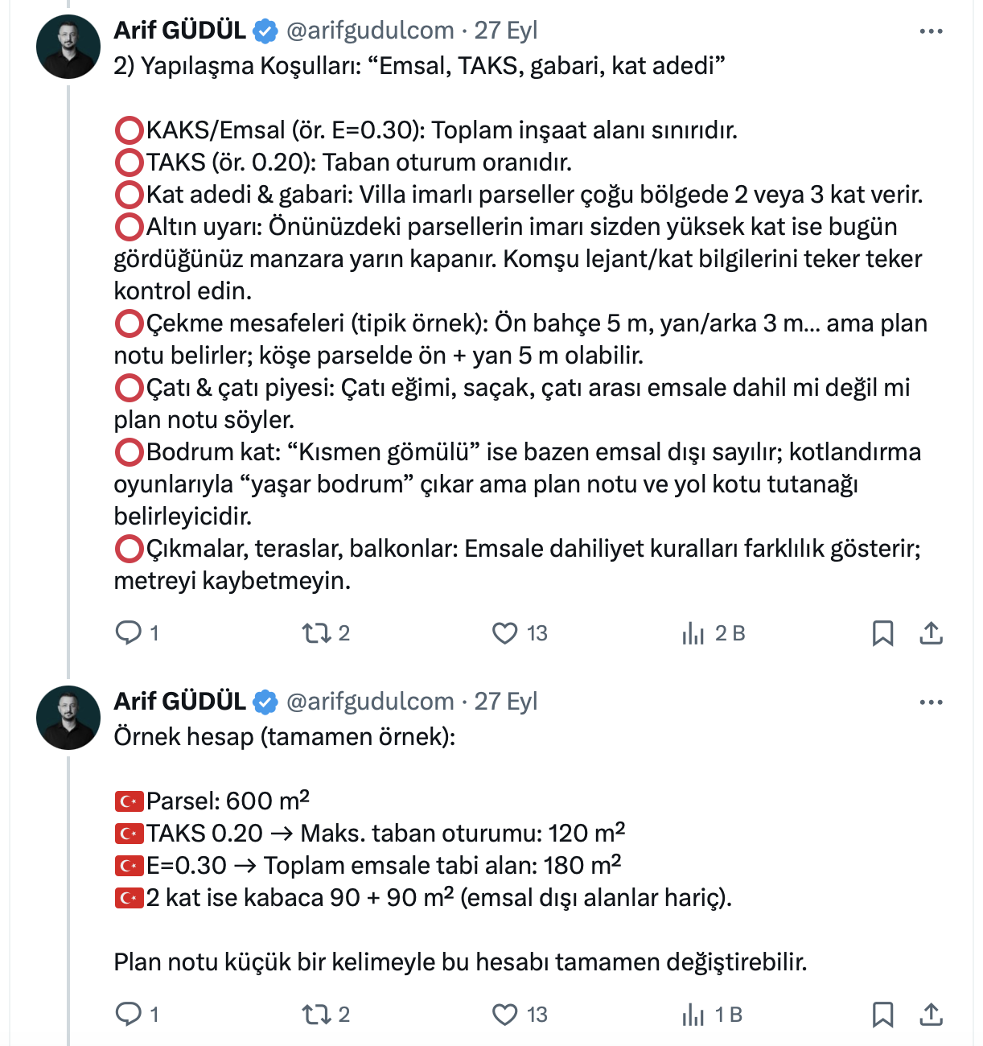
Task: Bookmark the Yapılaşma Koşulları tweet
Action: point(882,633)
